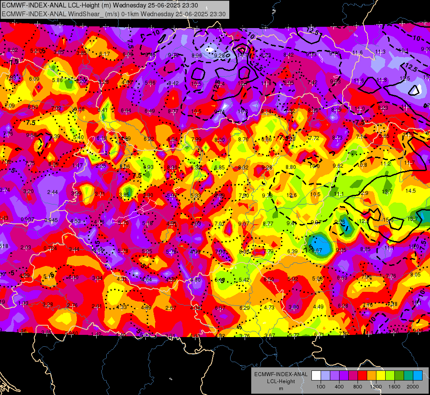The width and height of the screenshot is (430, 395).
Task: Click the wind shear value '5.86'
Action: pyautogui.click(x=58, y=80)
